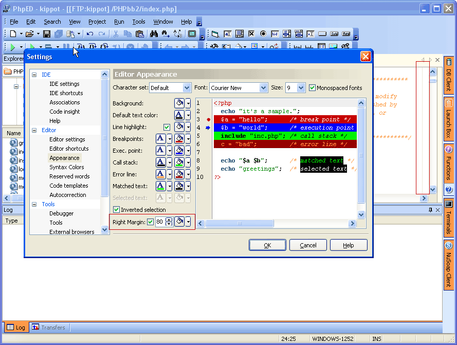Viewport: 457px width, 345px height.
Task: Click the Undo arrow icon
Action: 90,34
